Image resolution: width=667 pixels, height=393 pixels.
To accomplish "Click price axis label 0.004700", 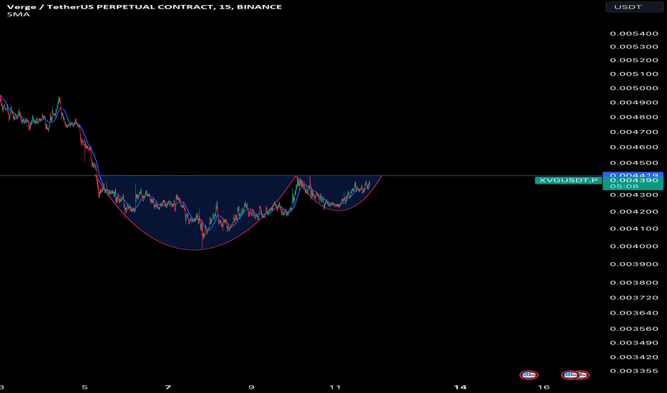I will [634, 132].
